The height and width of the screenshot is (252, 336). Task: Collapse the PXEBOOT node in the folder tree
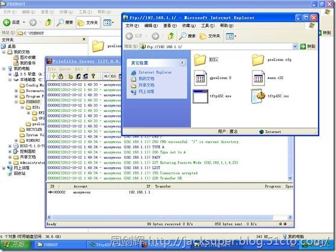[16, 102]
